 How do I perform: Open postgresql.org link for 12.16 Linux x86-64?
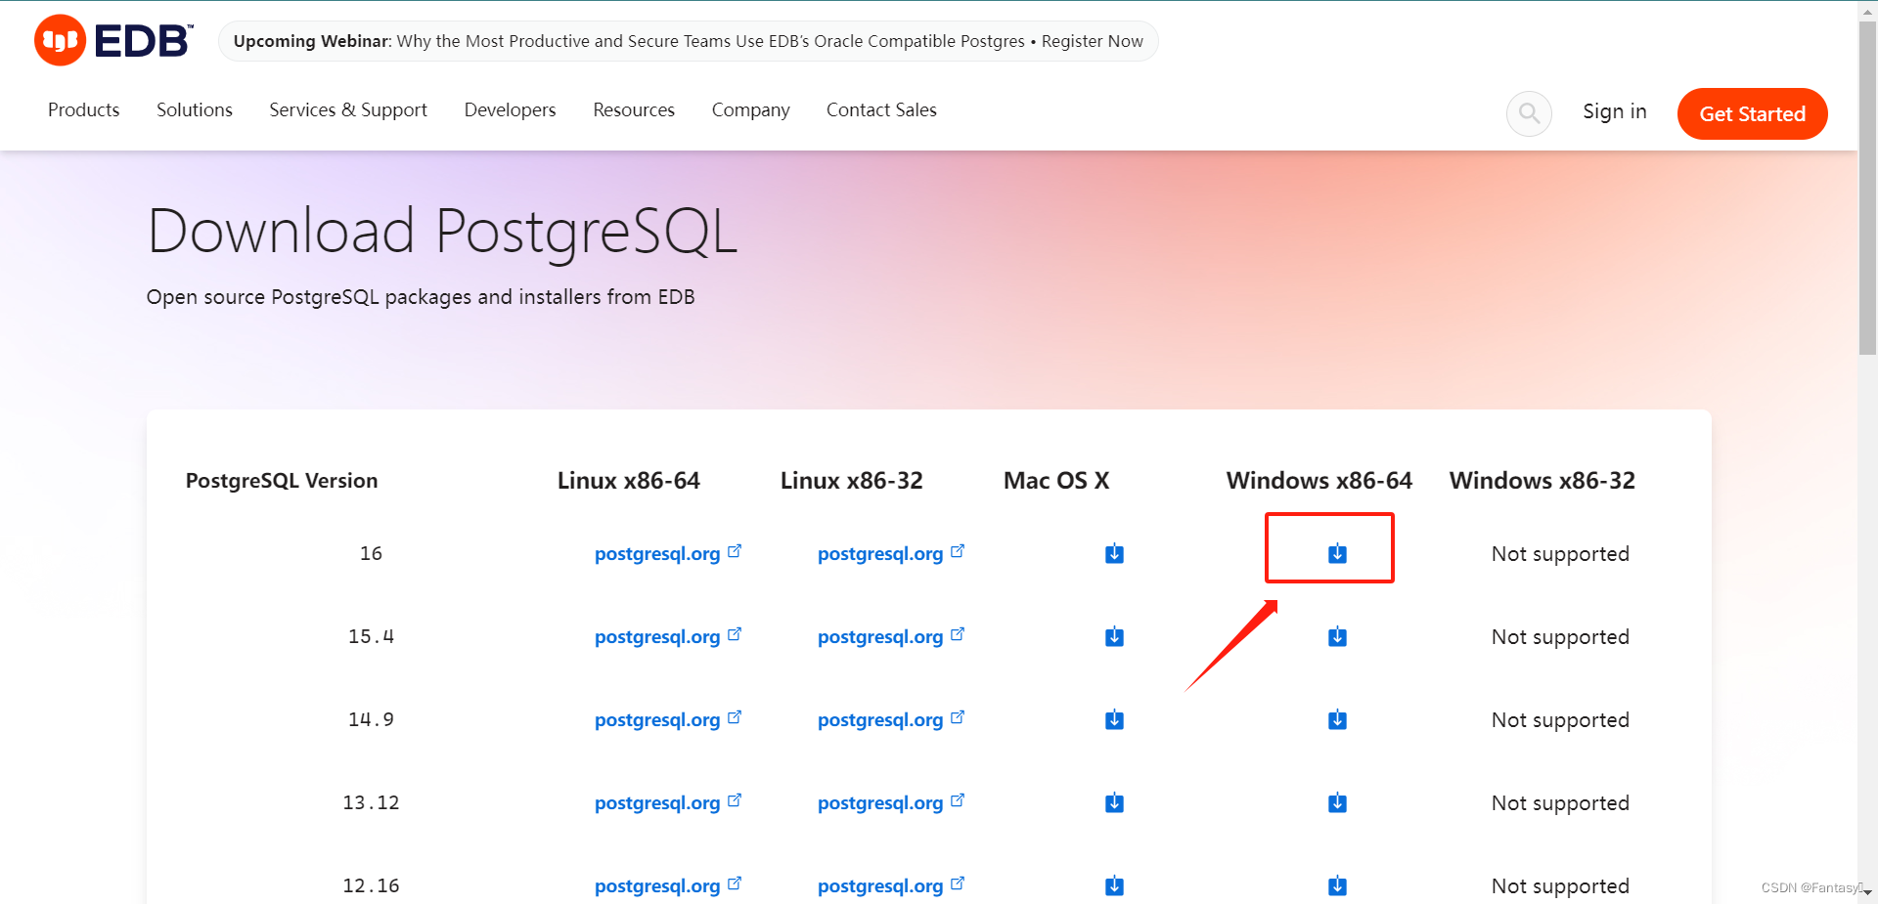(x=668, y=885)
